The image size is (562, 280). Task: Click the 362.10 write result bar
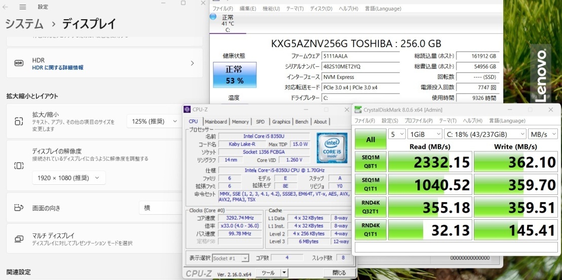pyautogui.click(x=516, y=162)
